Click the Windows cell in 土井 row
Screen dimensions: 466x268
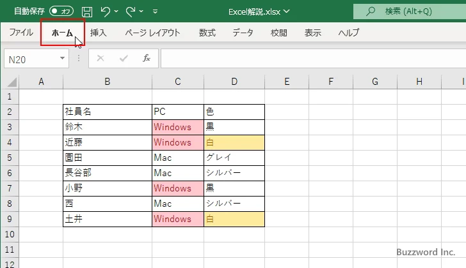(178, 219)
